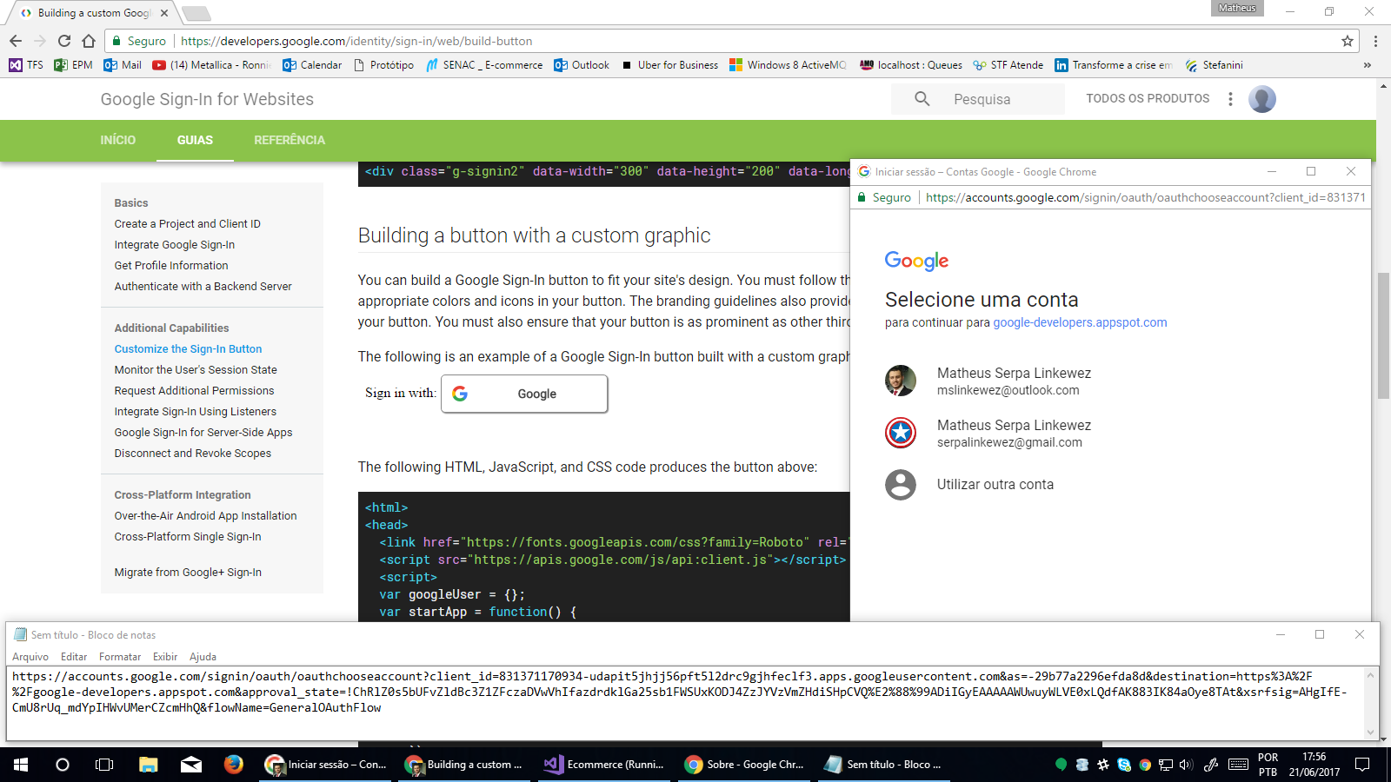The image size is (1391, 782).
Task: Open the notification center in system tray
Action: [1361, 765]
